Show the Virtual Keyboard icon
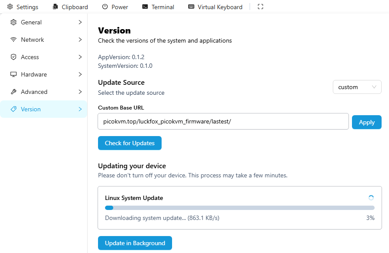This screenshot has width=389, height=253. (x=191, y=7)
